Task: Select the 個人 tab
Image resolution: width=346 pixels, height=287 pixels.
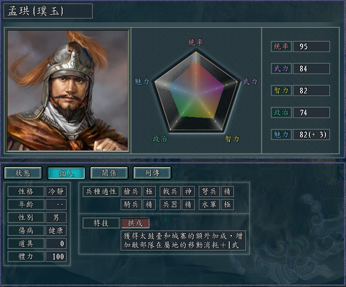Action: [66, 173]
